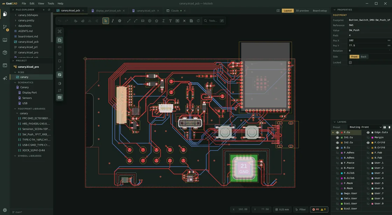The width and height of the screenshot is (392, 215).
Task: Toggle the Locked checkbox in Properties
Action: tap(350, 62)
